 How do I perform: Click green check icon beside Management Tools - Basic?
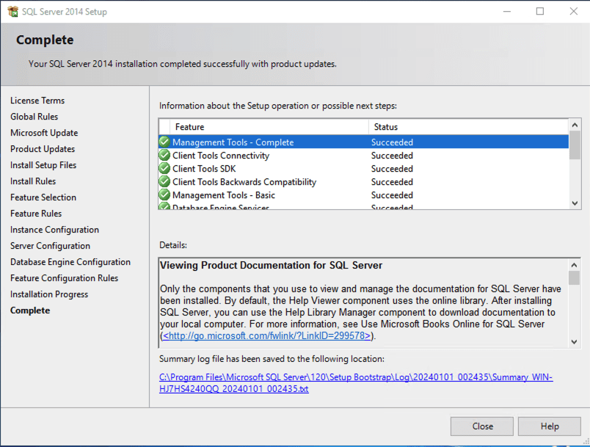click(165, 195)
